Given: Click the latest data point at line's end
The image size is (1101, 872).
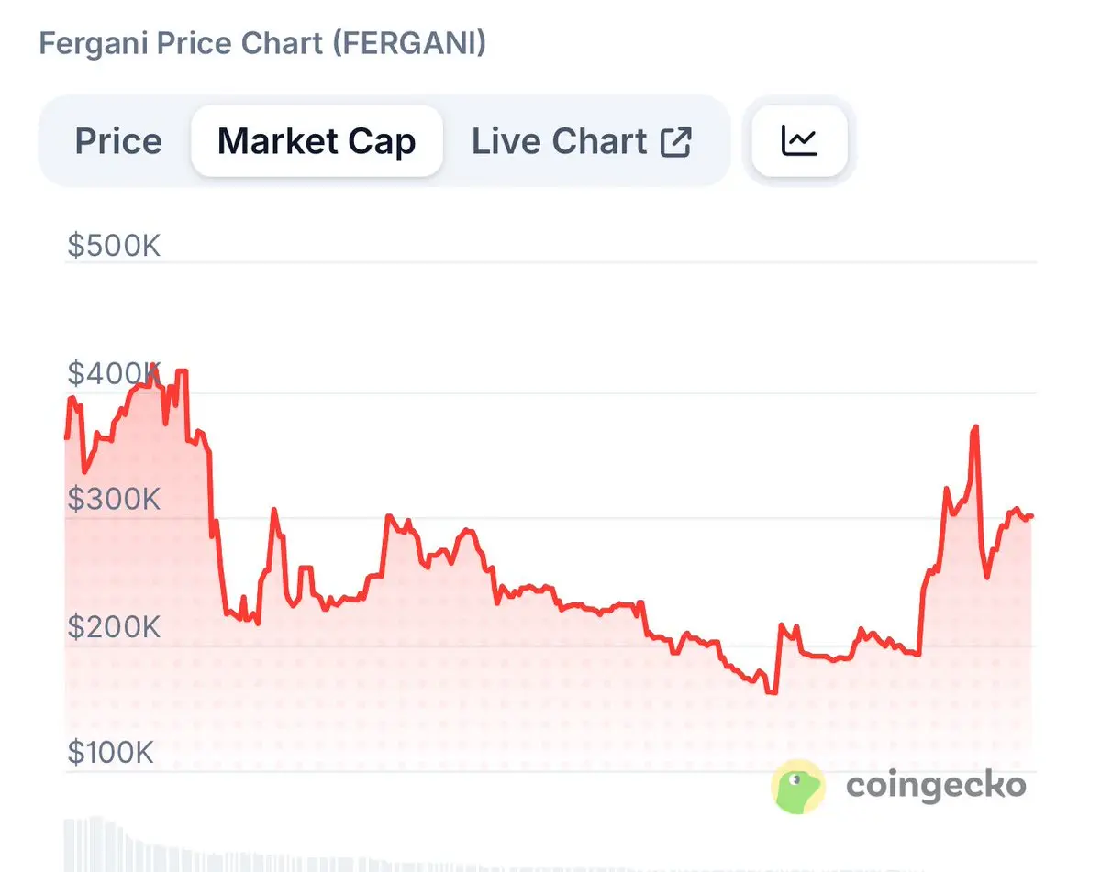Looking at the screenshot, I should coord(1032,516).
